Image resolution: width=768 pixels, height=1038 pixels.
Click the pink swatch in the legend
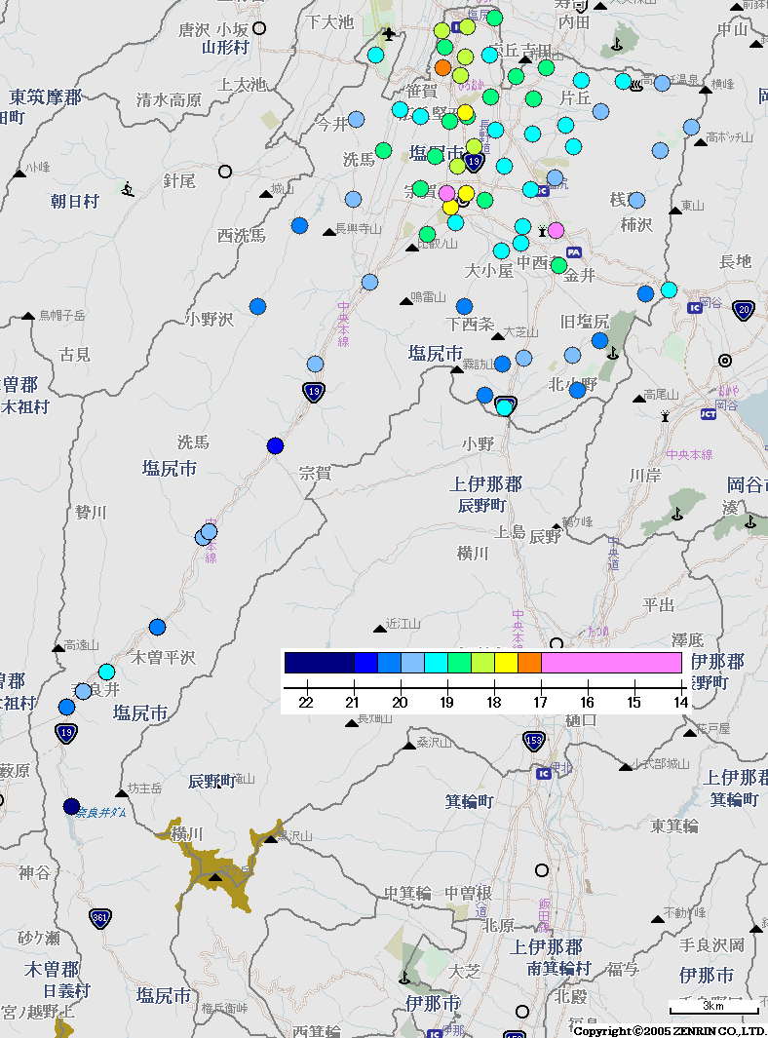click(610, 663)
